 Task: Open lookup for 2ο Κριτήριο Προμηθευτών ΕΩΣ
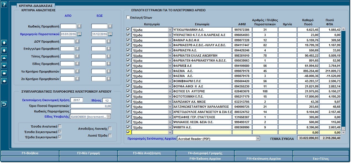[x=108, y=79]
